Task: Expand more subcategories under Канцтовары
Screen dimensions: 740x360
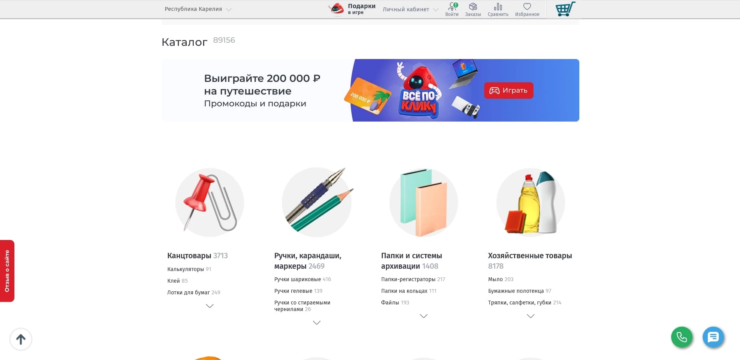Action: pyautogui.click(x=210, y=306)
